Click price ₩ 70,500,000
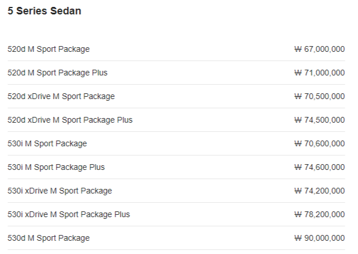The width and height of the screenshot is (358, 254). [x=319, y=96]
